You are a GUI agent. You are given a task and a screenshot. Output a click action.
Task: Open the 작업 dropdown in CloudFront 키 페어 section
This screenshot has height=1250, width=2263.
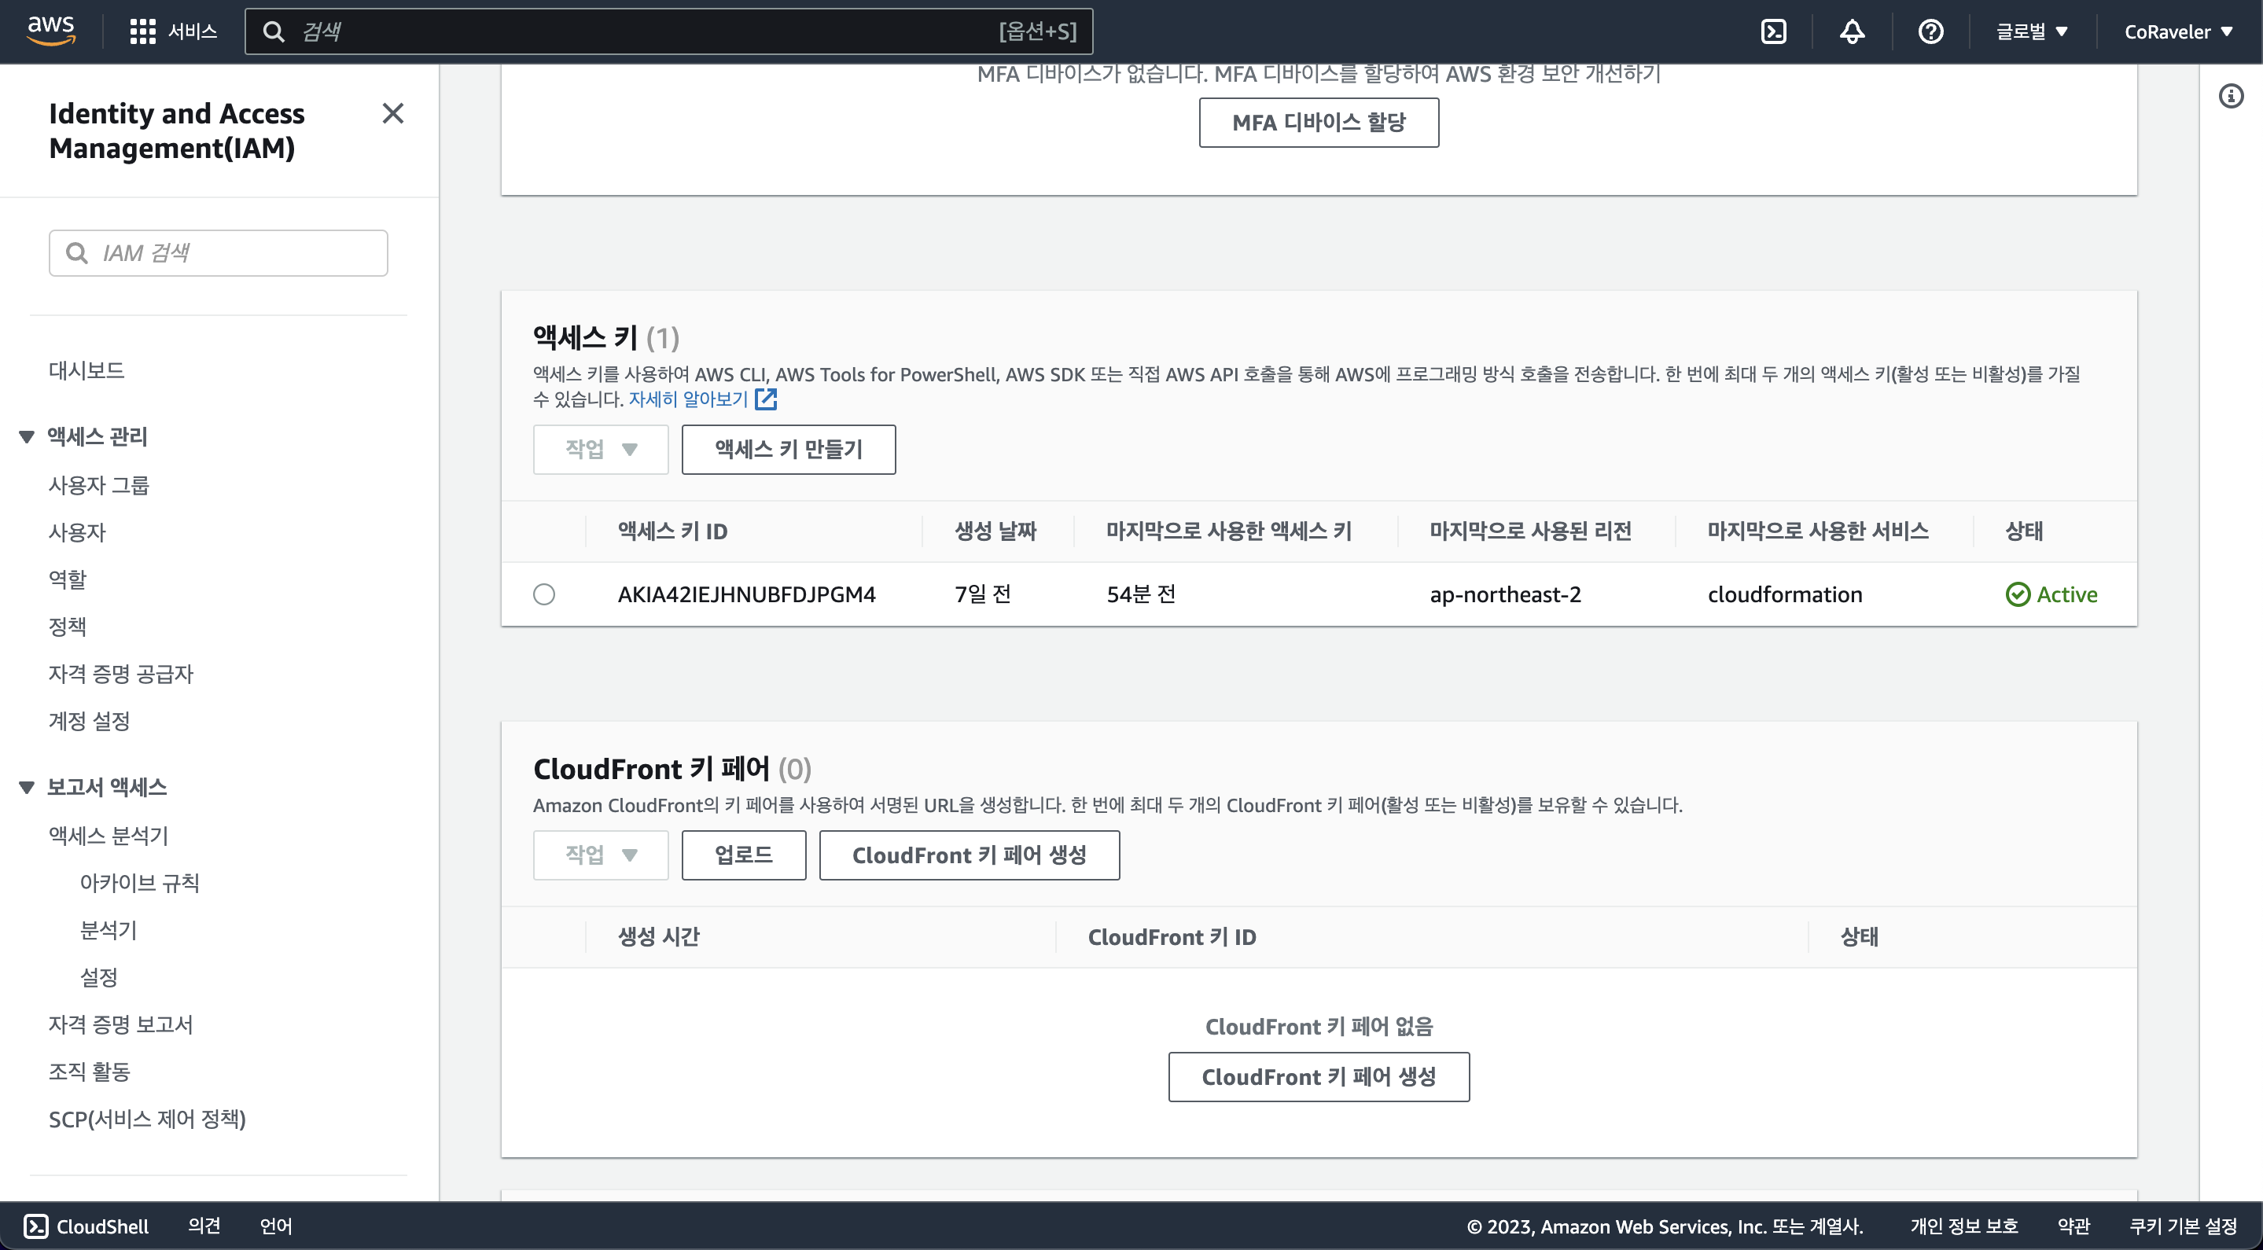click(x=601, y=855)
